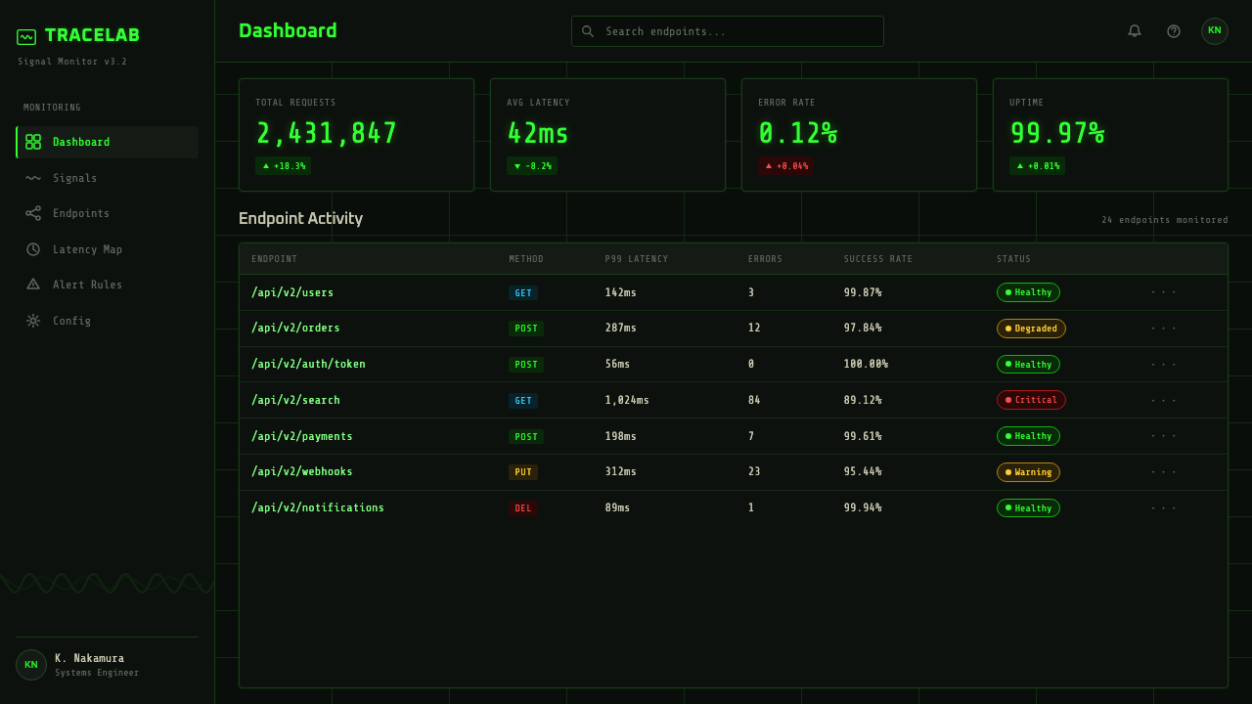
Task: Click the 1,024ms latency value
Action: point(627,400)
